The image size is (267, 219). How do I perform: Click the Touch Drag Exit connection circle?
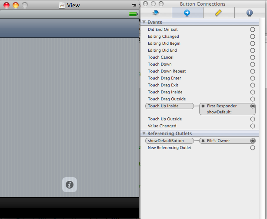(x=253, y=85)
